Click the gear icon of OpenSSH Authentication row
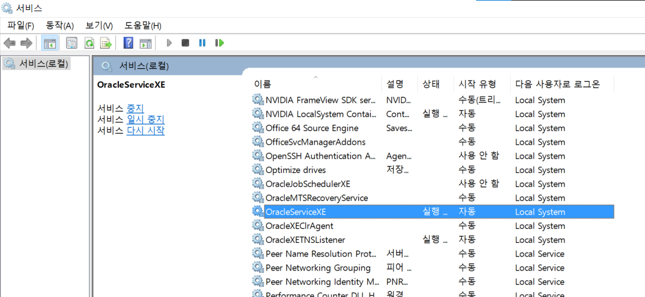 [x=258, y=155]
